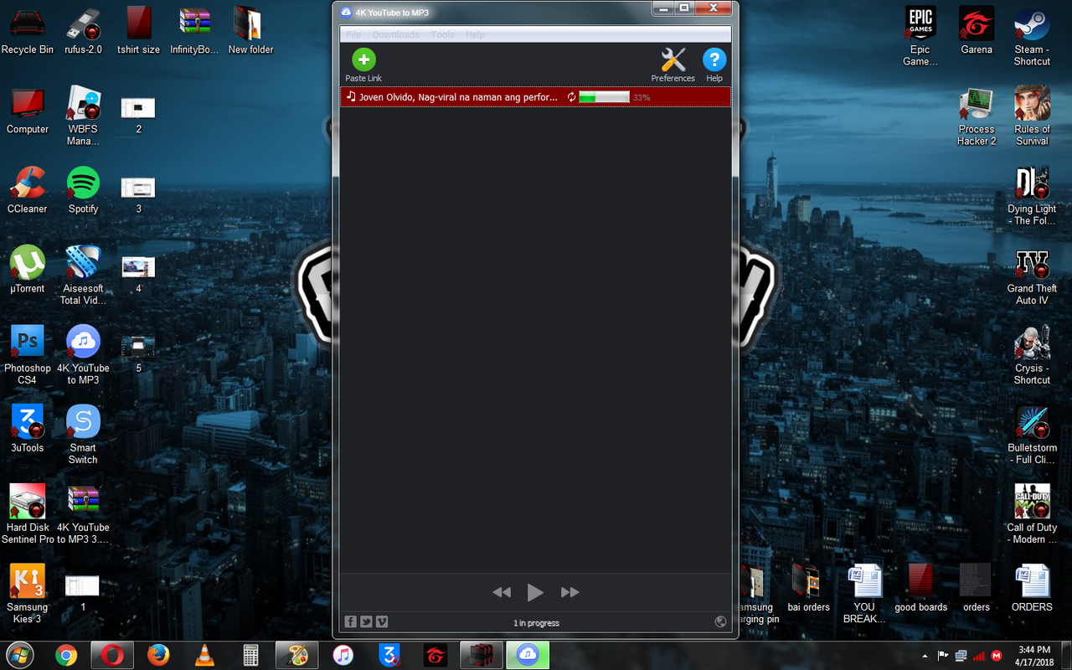Select the Bulletstorm desktop icon
The width and height of the screenshot is (1072, 670).
click(x=1032, y=434)
